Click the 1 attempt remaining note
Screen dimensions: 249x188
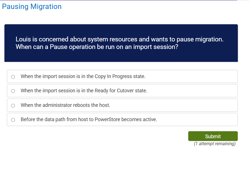click(x=215, y=144)
